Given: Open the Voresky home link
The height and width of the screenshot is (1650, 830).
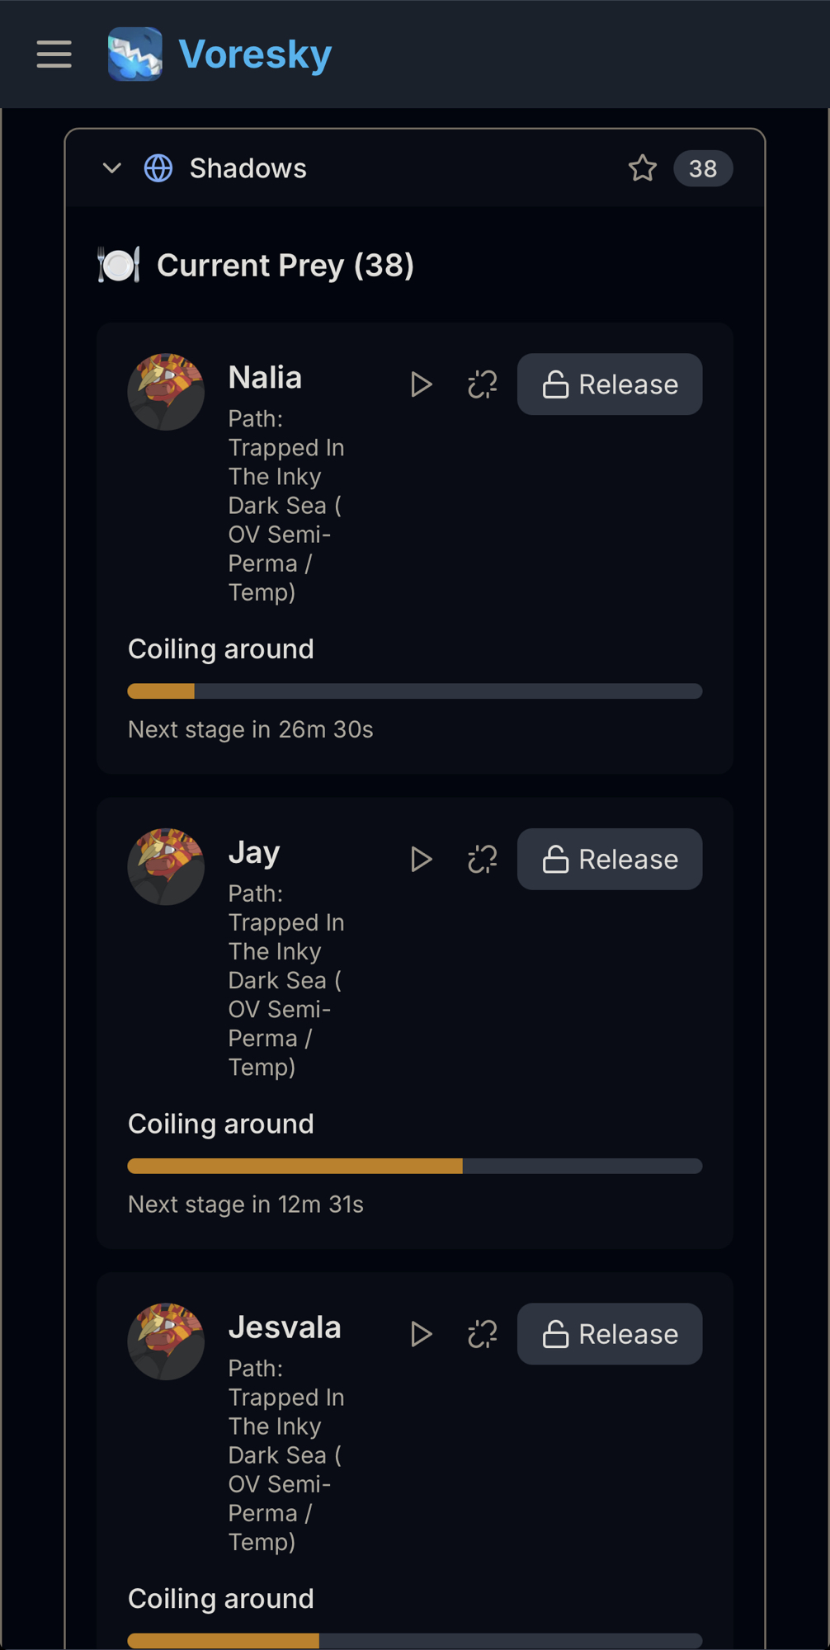Looking at the screenshot, I should (255, 54).
